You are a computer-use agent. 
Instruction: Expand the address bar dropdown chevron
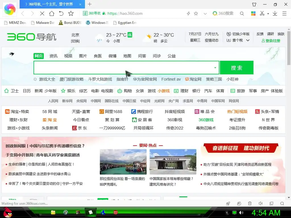pos(205,14)
